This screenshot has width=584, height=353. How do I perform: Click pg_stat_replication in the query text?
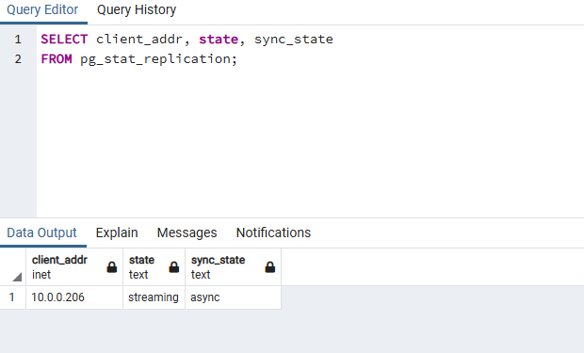155,59
